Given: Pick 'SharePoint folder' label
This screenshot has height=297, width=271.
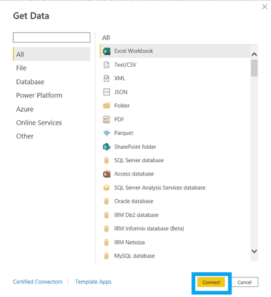Looking at the screenshot, I should tap(135, 147).
